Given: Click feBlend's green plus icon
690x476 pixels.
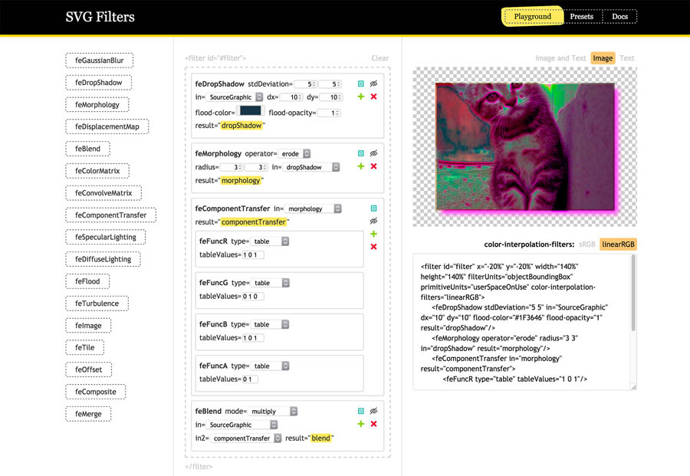Looking at the screenshot, I should 361,424.
